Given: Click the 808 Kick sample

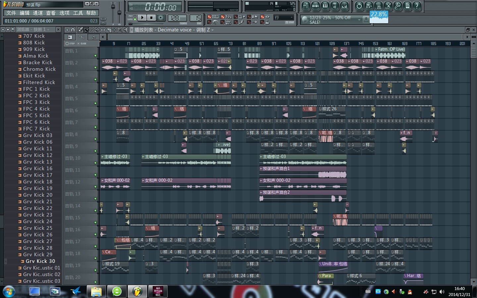Looking at the screenshot, I should click(34, 43).
